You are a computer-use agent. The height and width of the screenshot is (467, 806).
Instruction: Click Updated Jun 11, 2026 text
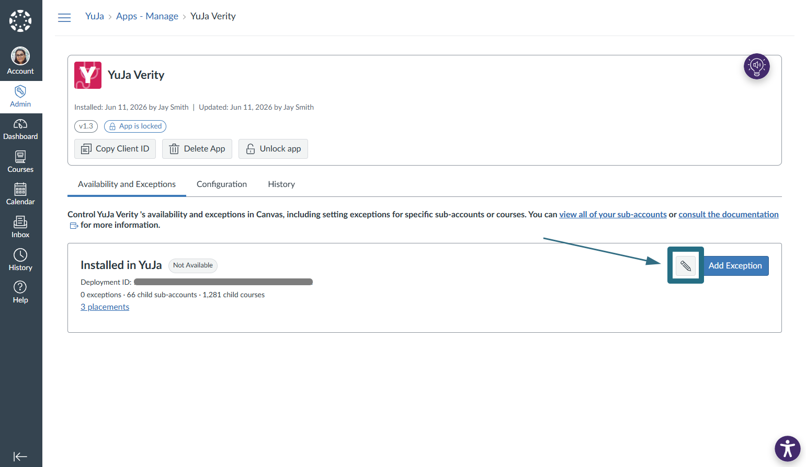click(256, 108)
